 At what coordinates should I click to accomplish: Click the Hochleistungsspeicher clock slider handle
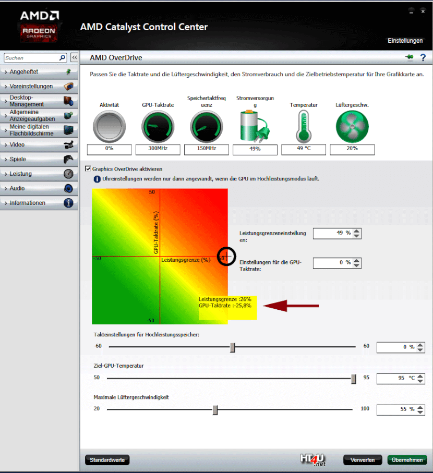232,347
